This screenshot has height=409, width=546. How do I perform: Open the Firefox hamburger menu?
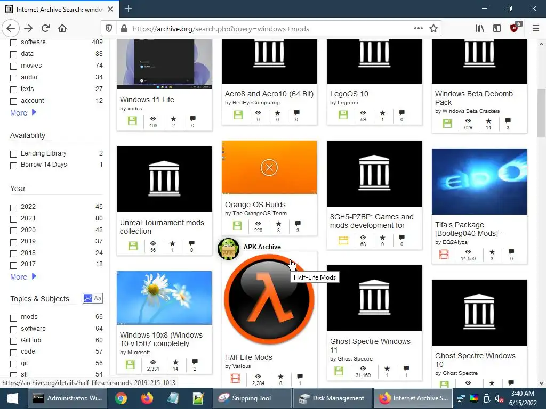(536, 29)
